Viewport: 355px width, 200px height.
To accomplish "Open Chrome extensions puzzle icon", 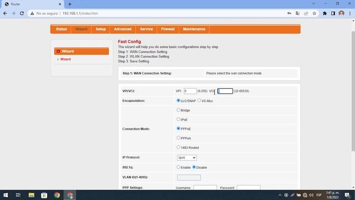I will 324,13.
